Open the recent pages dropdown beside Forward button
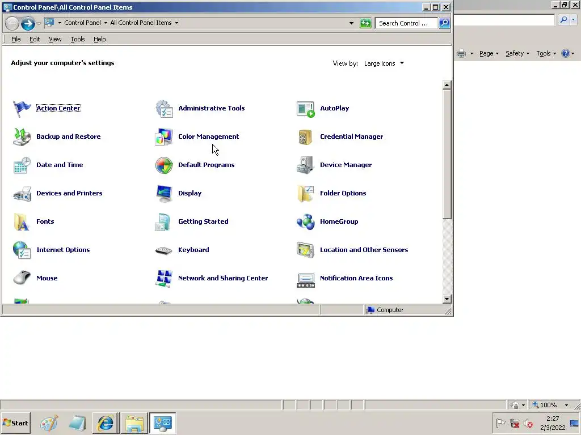The image size is (581, 435). click(39, 24)
